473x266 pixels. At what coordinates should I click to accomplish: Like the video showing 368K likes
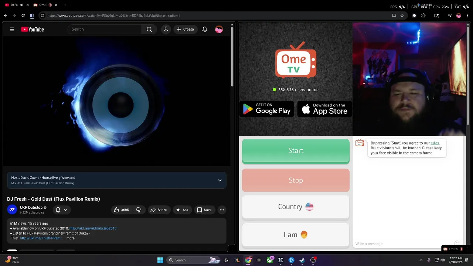click(x=122, y=210)
